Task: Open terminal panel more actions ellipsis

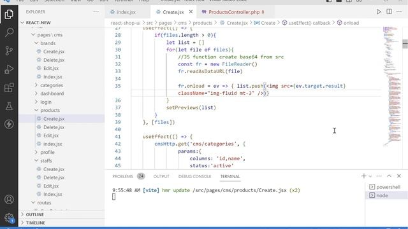Action: pyautogui.click(x=379, y=176)
